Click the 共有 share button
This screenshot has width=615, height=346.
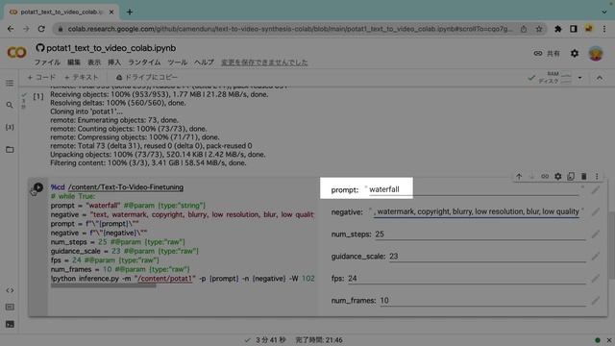pos(547,54)
